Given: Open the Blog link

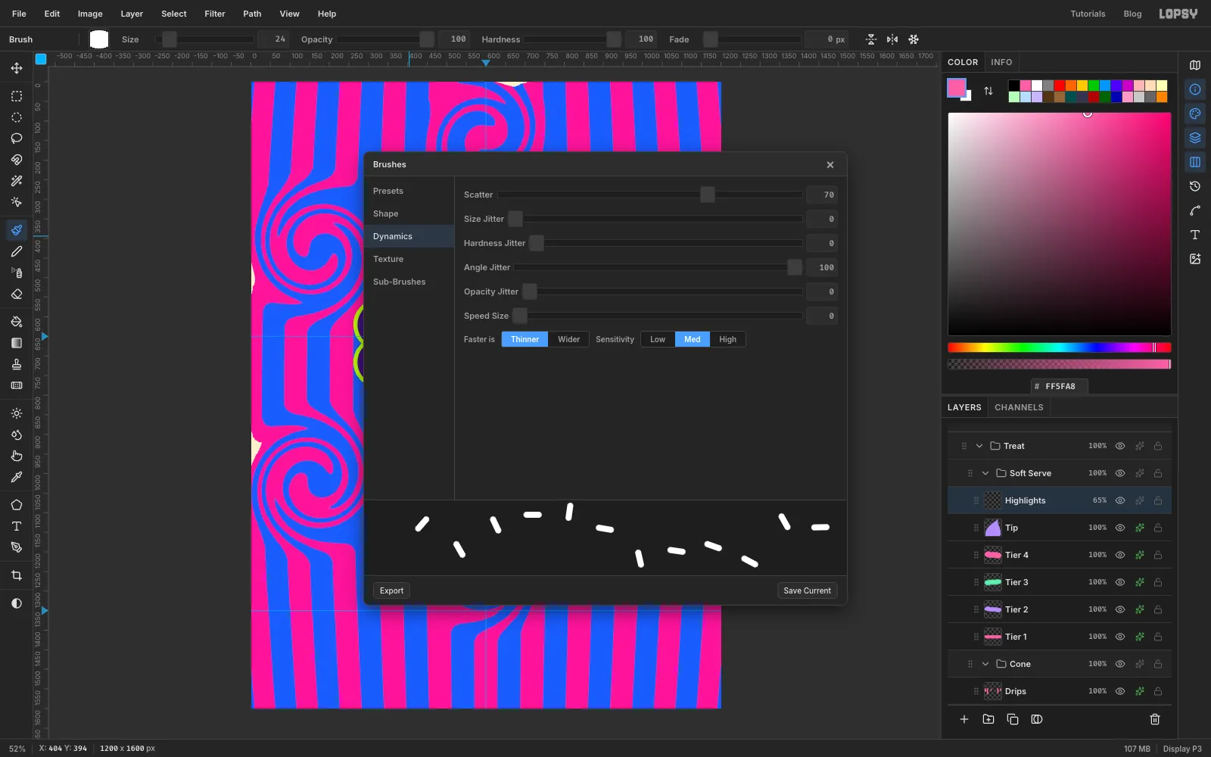Looking at the screenshot, I should 1132,14.
